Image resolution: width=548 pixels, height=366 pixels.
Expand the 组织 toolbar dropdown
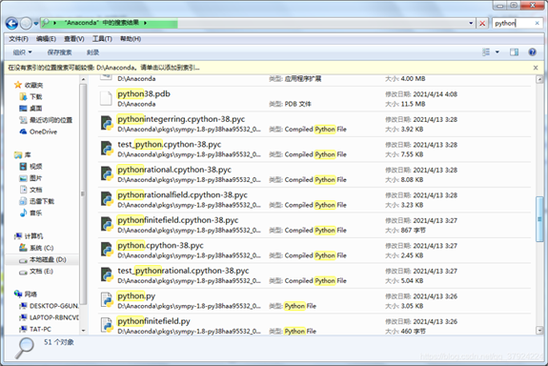coord(22,52)
